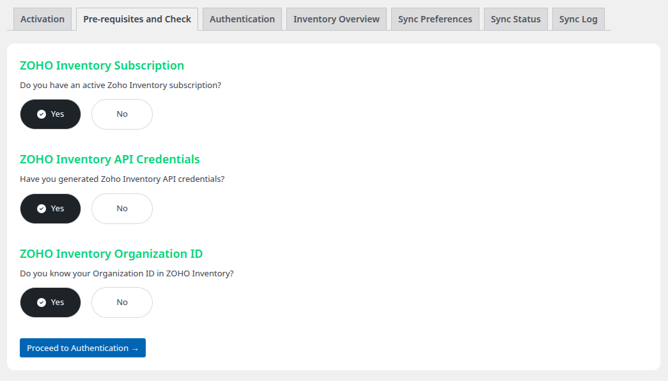Select the Pre-requisites and Check tab

click(x=136, y=19)
